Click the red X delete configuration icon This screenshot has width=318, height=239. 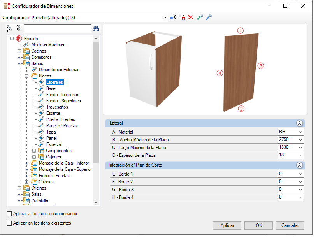pyautogui.click(x=191, y=17)
